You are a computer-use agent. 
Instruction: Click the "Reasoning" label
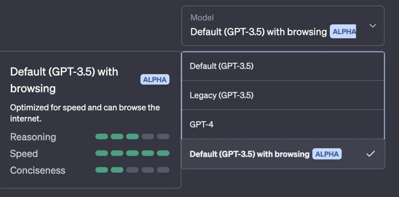33,137
